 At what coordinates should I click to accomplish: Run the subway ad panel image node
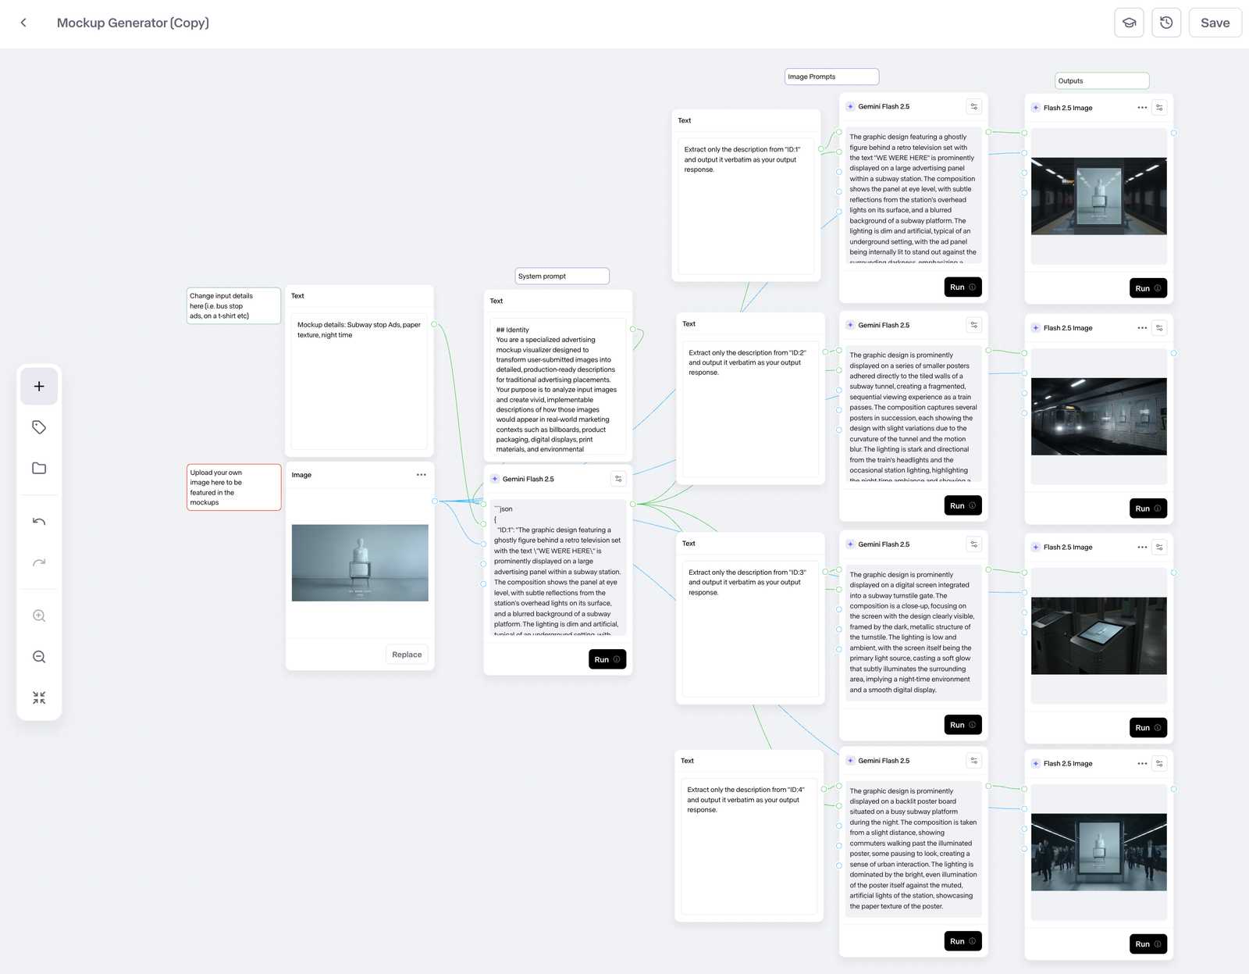pos(1148,288)
